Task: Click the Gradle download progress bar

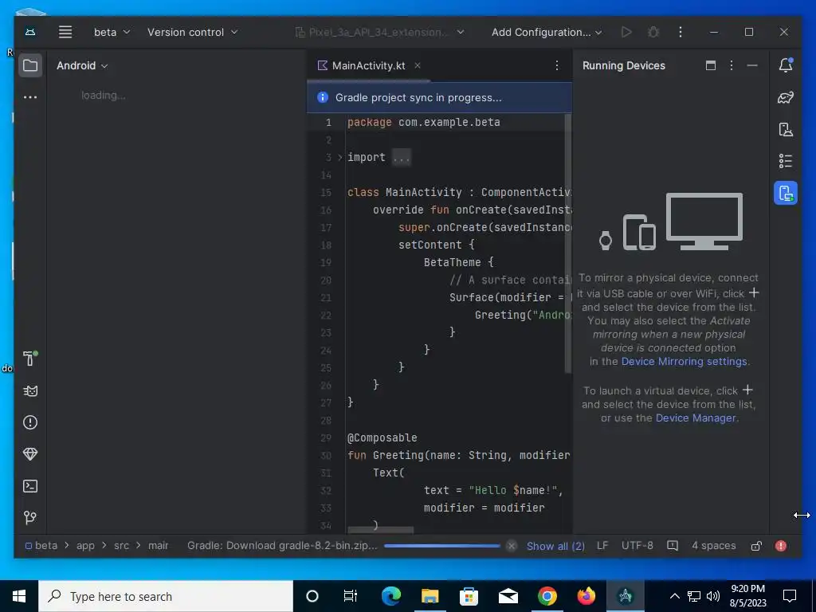Action: tap(441, 545)
